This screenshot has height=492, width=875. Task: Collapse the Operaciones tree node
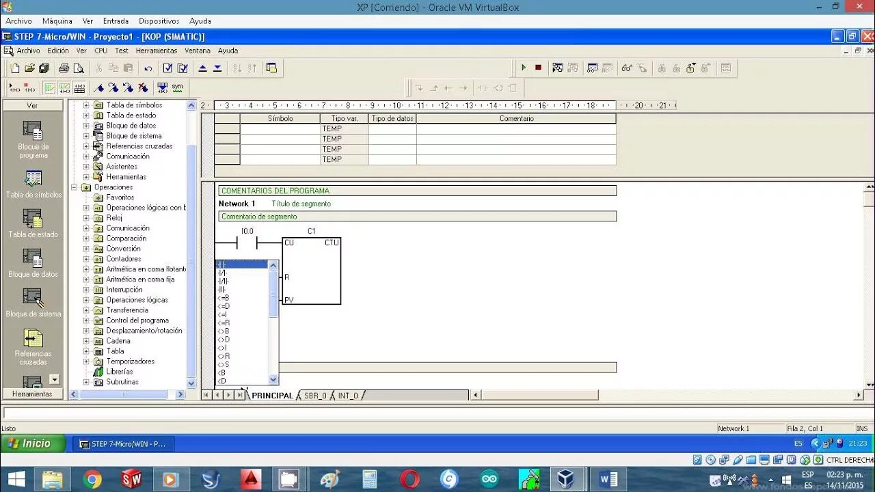point(74,187)
